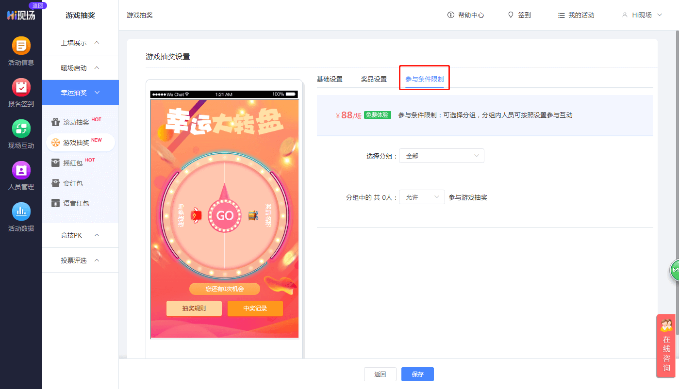Image resolution: width=679 pixels, height=389 pixels.
Task: Switch to the 基础设置 tab
Action: point(330,79)
